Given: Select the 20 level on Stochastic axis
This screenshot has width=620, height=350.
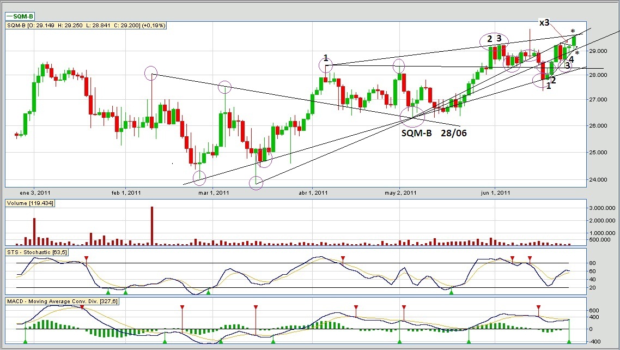Looking at the screenshot, I should (592, 287).
